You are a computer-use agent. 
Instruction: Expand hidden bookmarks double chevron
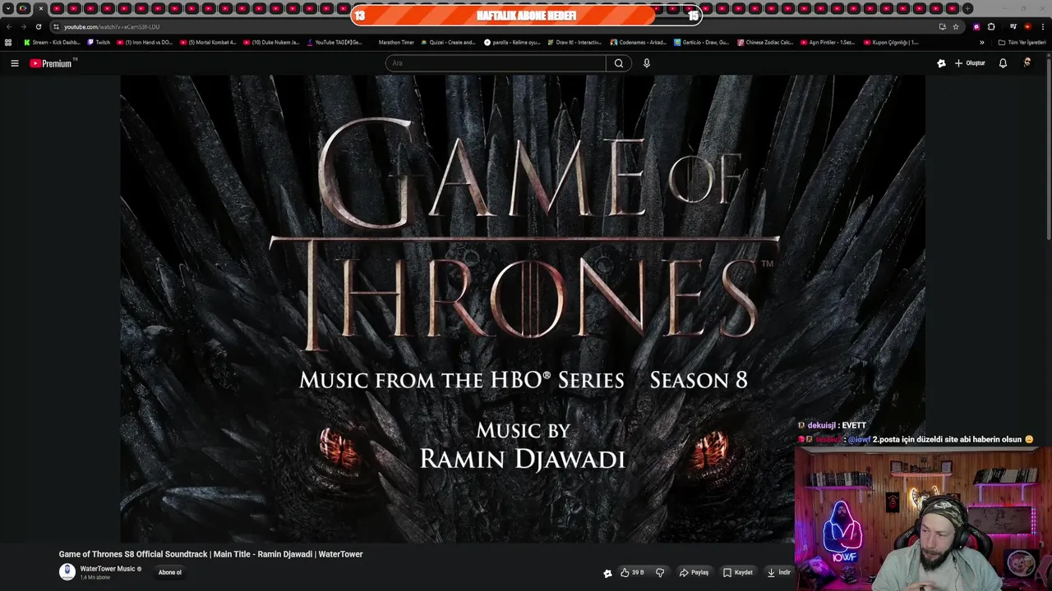981,43
